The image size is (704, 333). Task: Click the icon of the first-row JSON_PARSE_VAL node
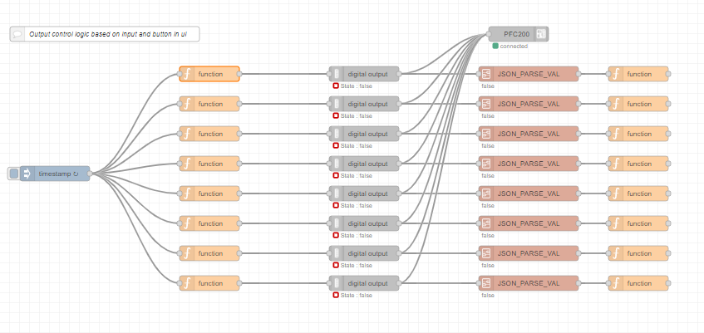(x=486, y=74)
